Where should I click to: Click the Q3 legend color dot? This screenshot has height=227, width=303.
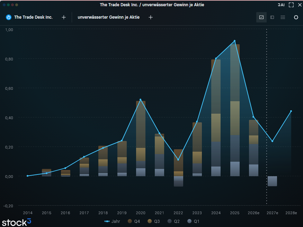[150, 221]
